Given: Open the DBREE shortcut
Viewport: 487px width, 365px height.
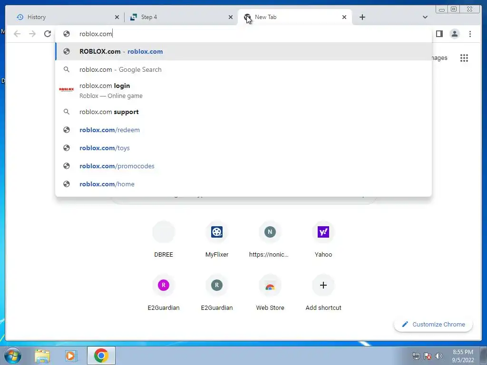Looking at the screenshot, I should click(x=164, y=240).
